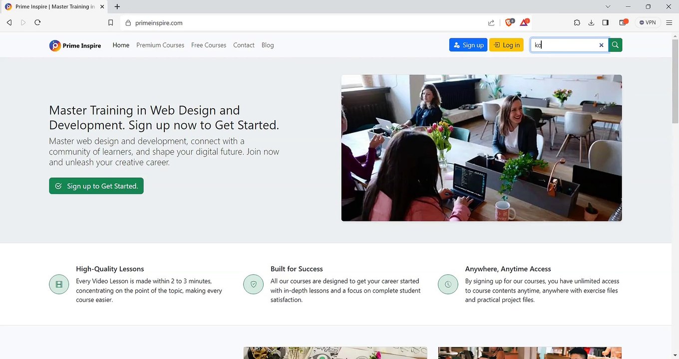679x359 pixels.
Task: Click the blue Sign up button
Action: (468, 45)
